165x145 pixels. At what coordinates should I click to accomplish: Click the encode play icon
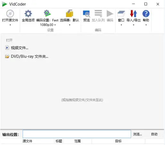110,14
